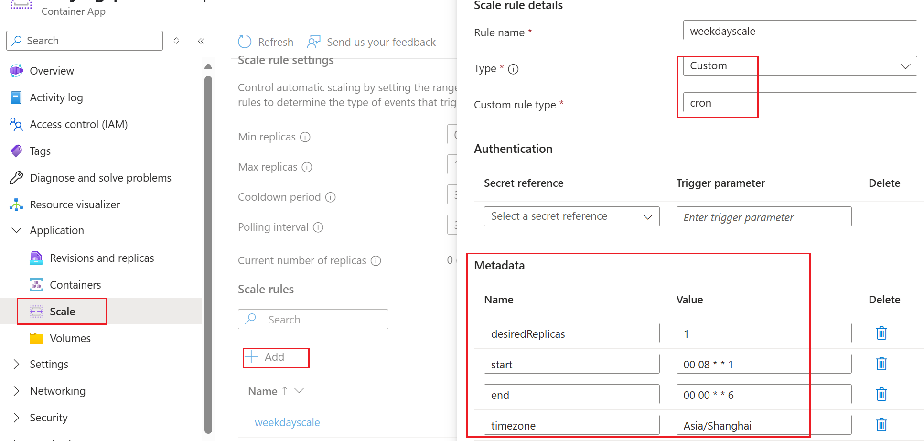The height and width of the screenshot is (441, 924).
Task: Remove the end metadata entry
Action: pyautogui.click(x=881, y=394)
